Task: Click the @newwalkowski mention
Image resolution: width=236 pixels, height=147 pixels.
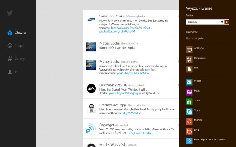Action: pyautogui.click(x=110, y=113)
